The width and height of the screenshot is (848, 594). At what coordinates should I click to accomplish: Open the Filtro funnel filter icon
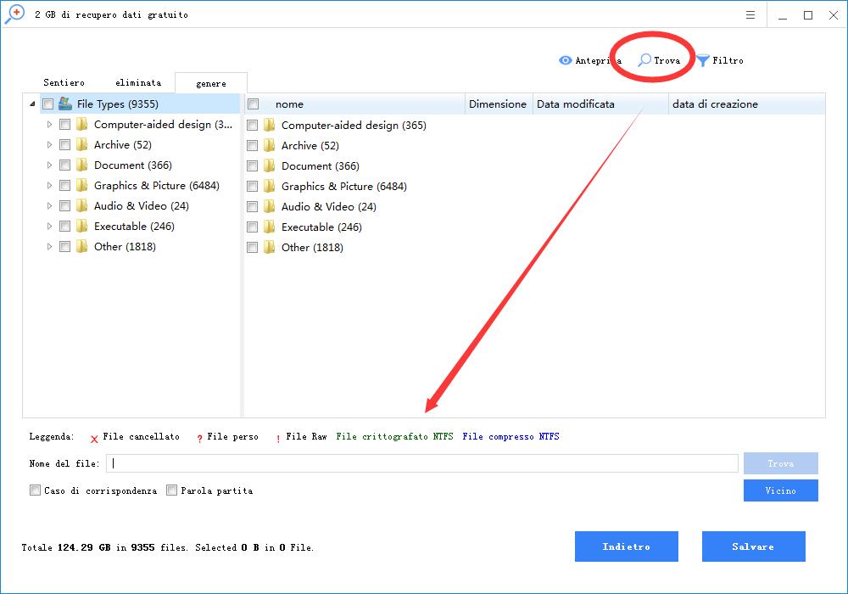point(703,60)
